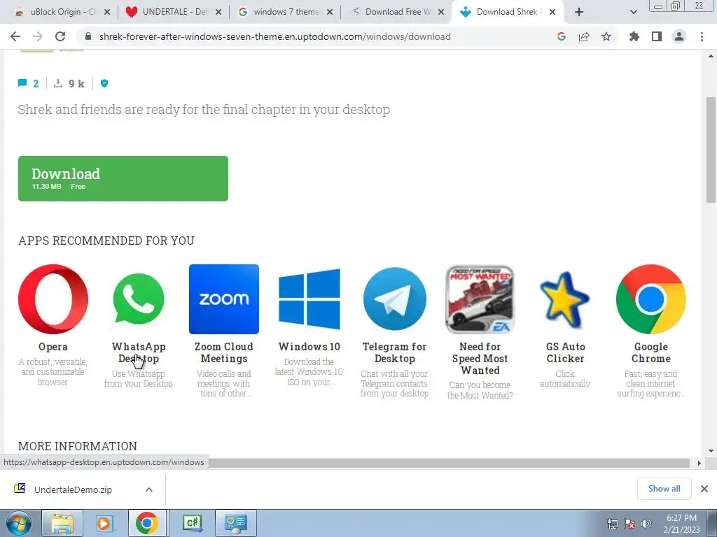
Task: Click the network tray icon
Action: tap(612, 524)
